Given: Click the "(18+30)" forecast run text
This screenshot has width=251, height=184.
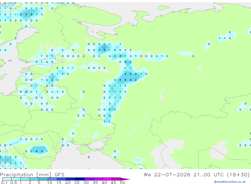Looking at the screenshot, I should (238, 174).
